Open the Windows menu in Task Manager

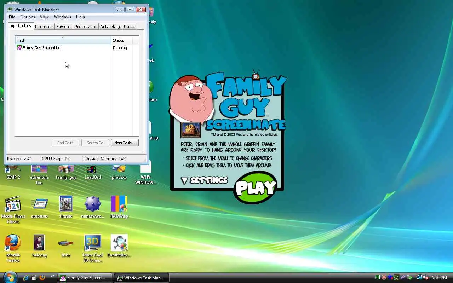62,17
